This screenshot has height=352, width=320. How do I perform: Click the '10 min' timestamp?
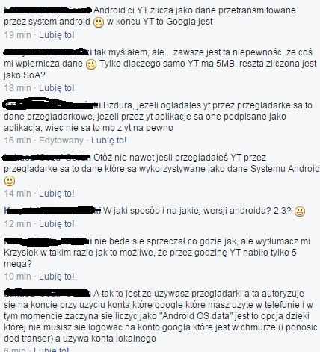click(17, 277)
